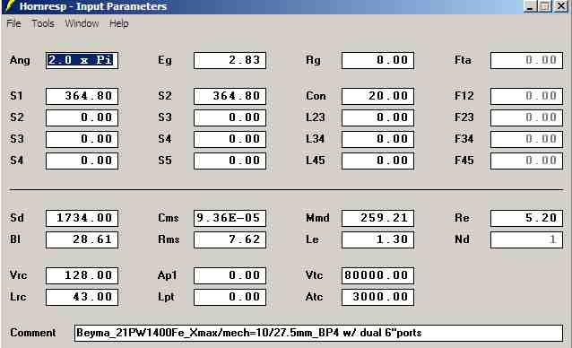Click the L23 input field

[377, 117]
